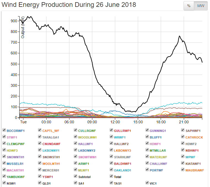Switch chart units to MW

click(x=201, y=6)
